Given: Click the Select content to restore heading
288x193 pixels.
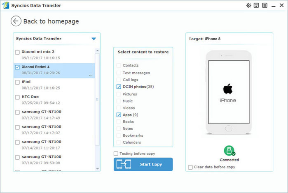Looking at the screenshot, I should [x=143, y=52].
